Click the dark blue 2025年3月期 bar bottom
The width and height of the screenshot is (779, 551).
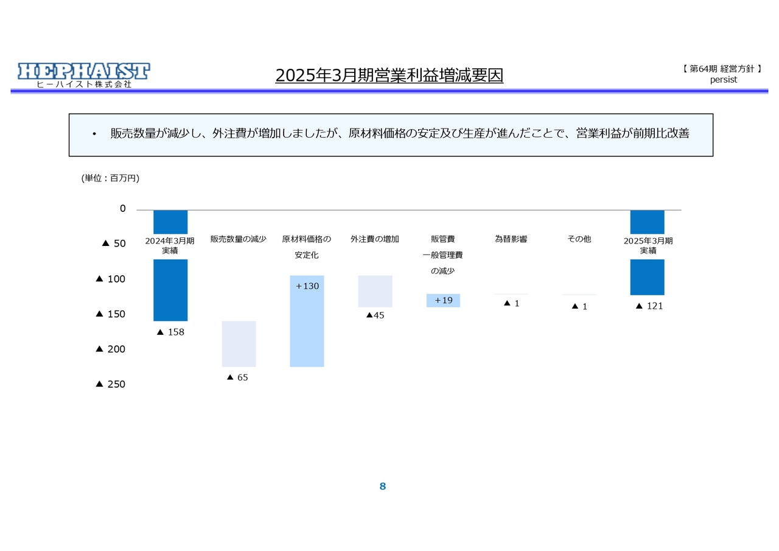(x=647, y=277)
